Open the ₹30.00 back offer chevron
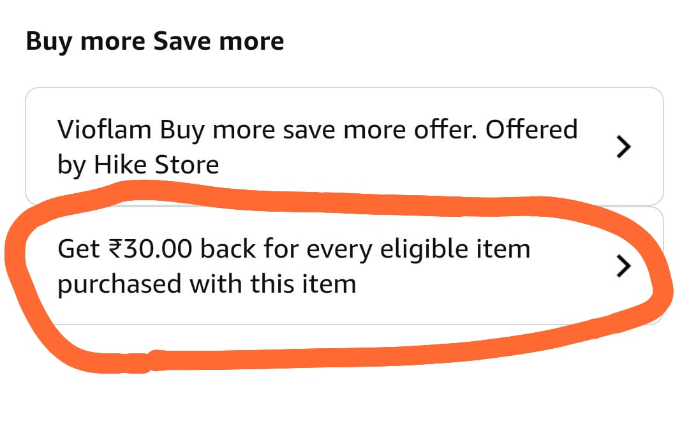This screenshot has width=689, height=433. [x=623, y=267]
